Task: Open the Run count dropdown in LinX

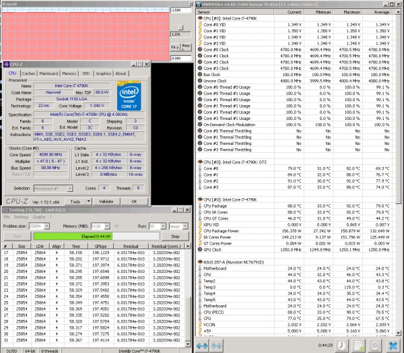Action: point(163,226)
